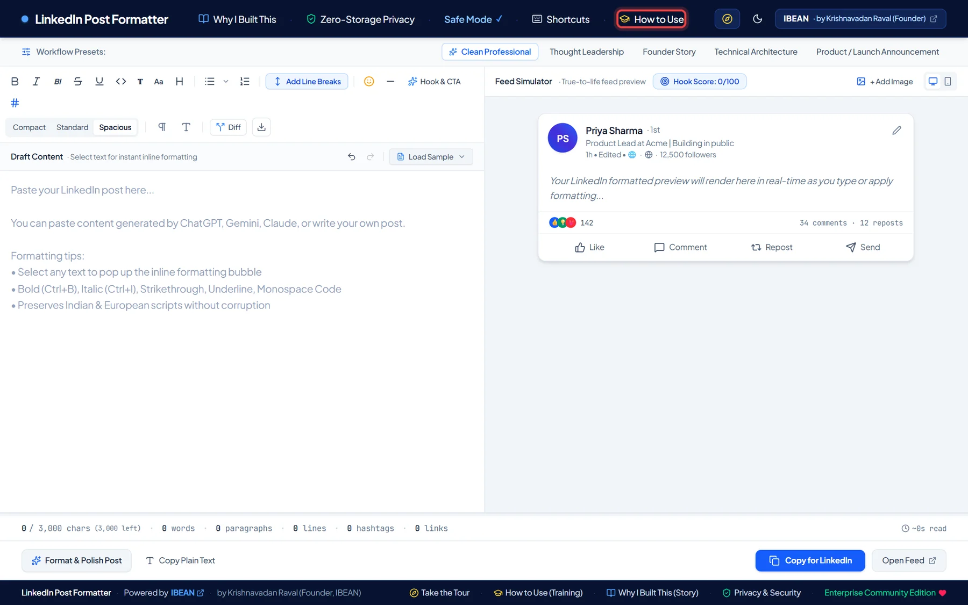
Task: Click the numbered list icon
Action: 245,81
